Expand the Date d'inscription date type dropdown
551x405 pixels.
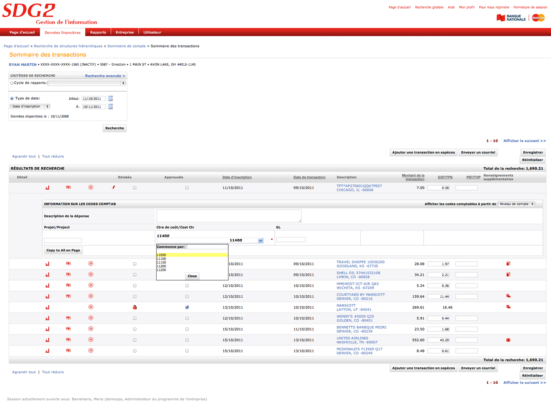30,106
